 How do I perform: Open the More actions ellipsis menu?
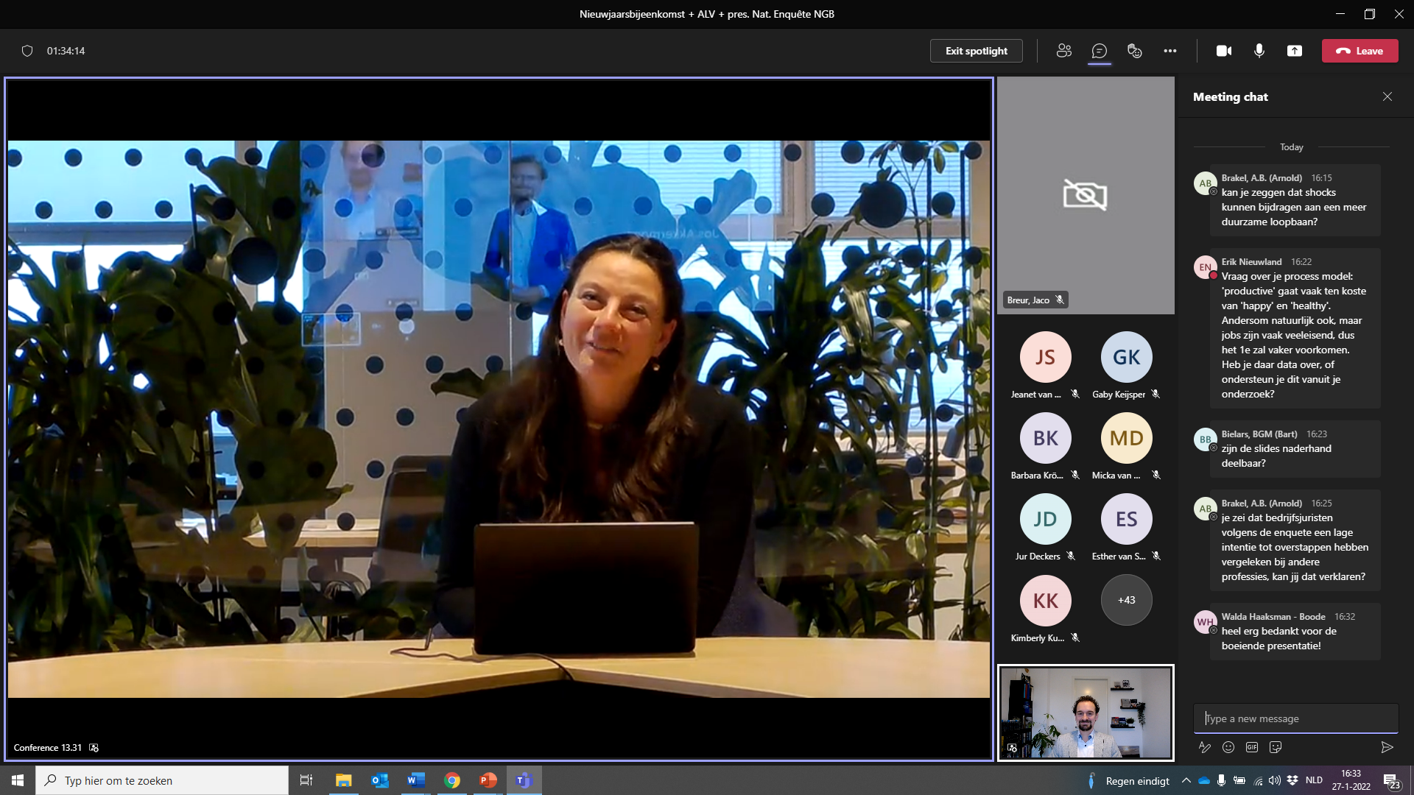click(x=1169, y=51)
